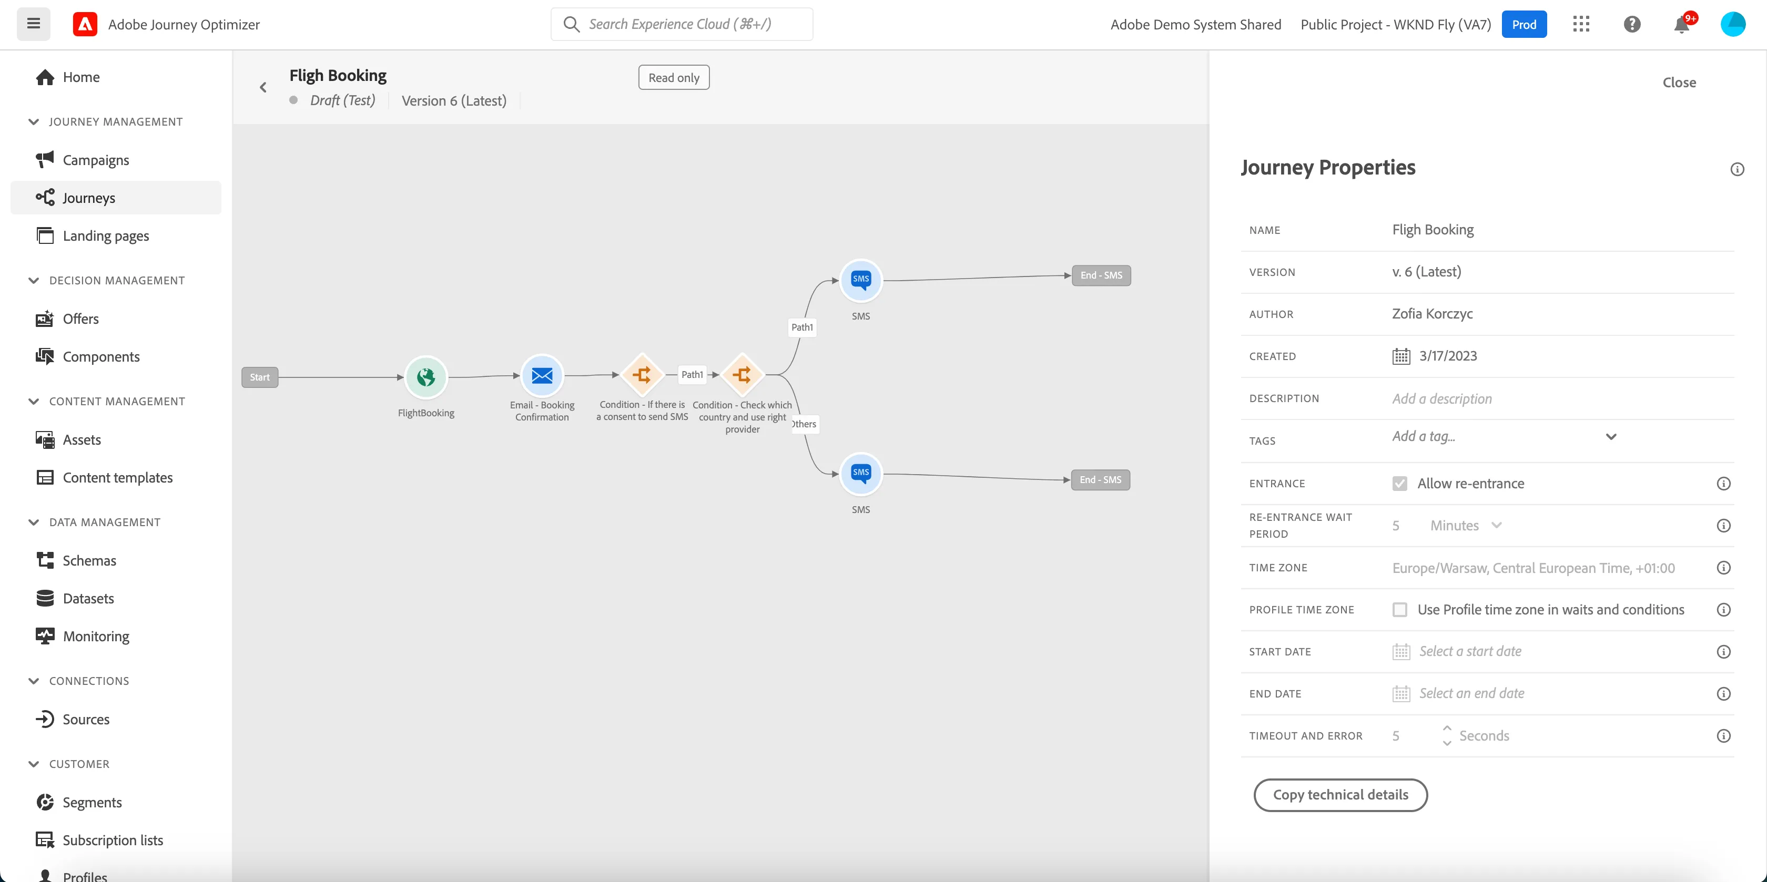This screenshot has width=1767, height=882.
Task: Open the notifications bell
Action: pos(1682,24)
